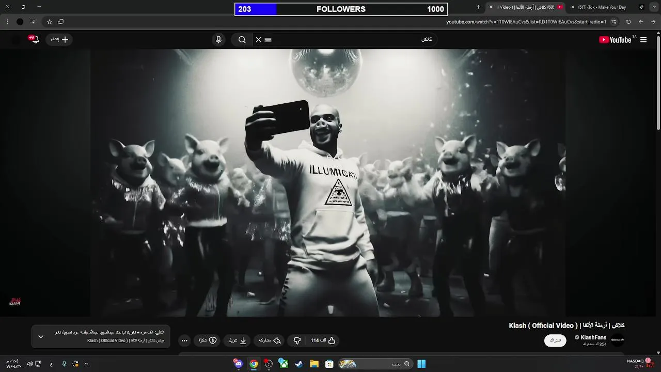Go back in browser history

653,22
